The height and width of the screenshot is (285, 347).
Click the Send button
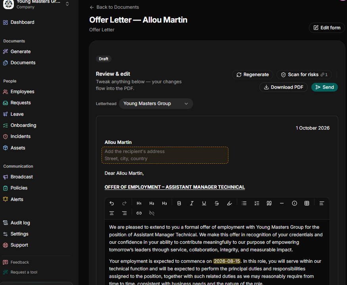click(x=324, y=87)
